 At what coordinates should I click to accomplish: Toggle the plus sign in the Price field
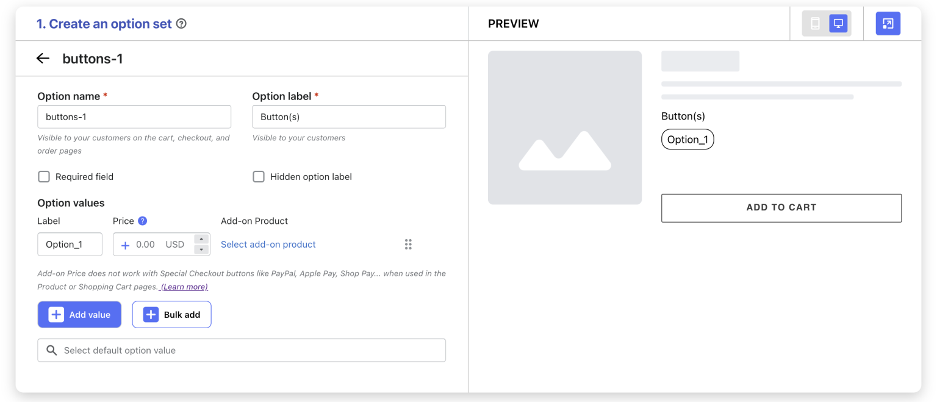coord(126,244)
